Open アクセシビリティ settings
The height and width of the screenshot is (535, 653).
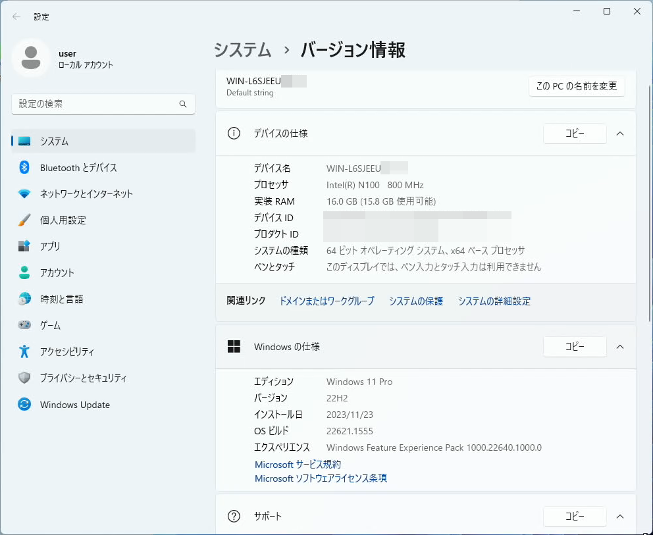coord(103,351)
